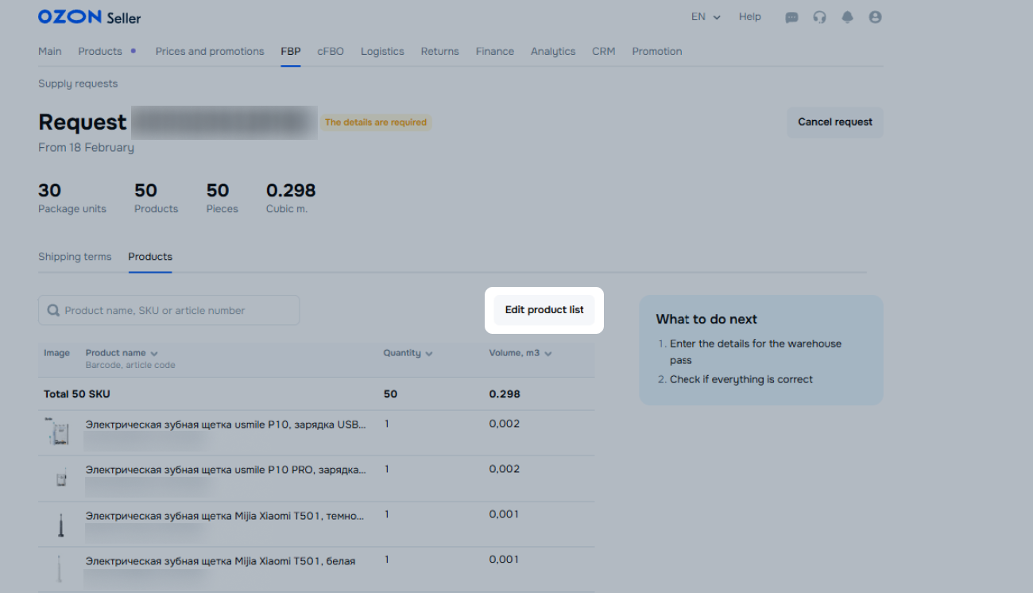Screen dimensions: 1033x593
Task: Open the black Mijia Xiaomi T501 thumbnail
Action: [60, 525]
